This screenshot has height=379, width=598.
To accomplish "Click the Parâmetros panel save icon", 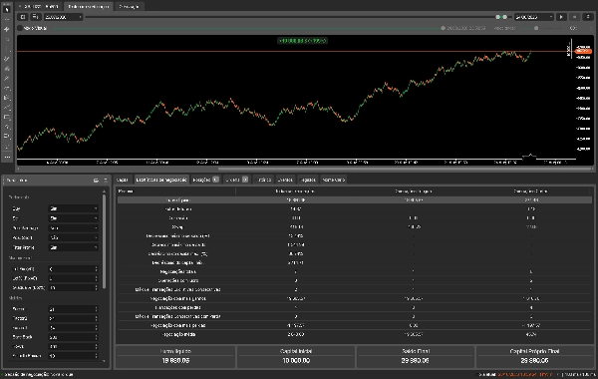I will point(96,181).
